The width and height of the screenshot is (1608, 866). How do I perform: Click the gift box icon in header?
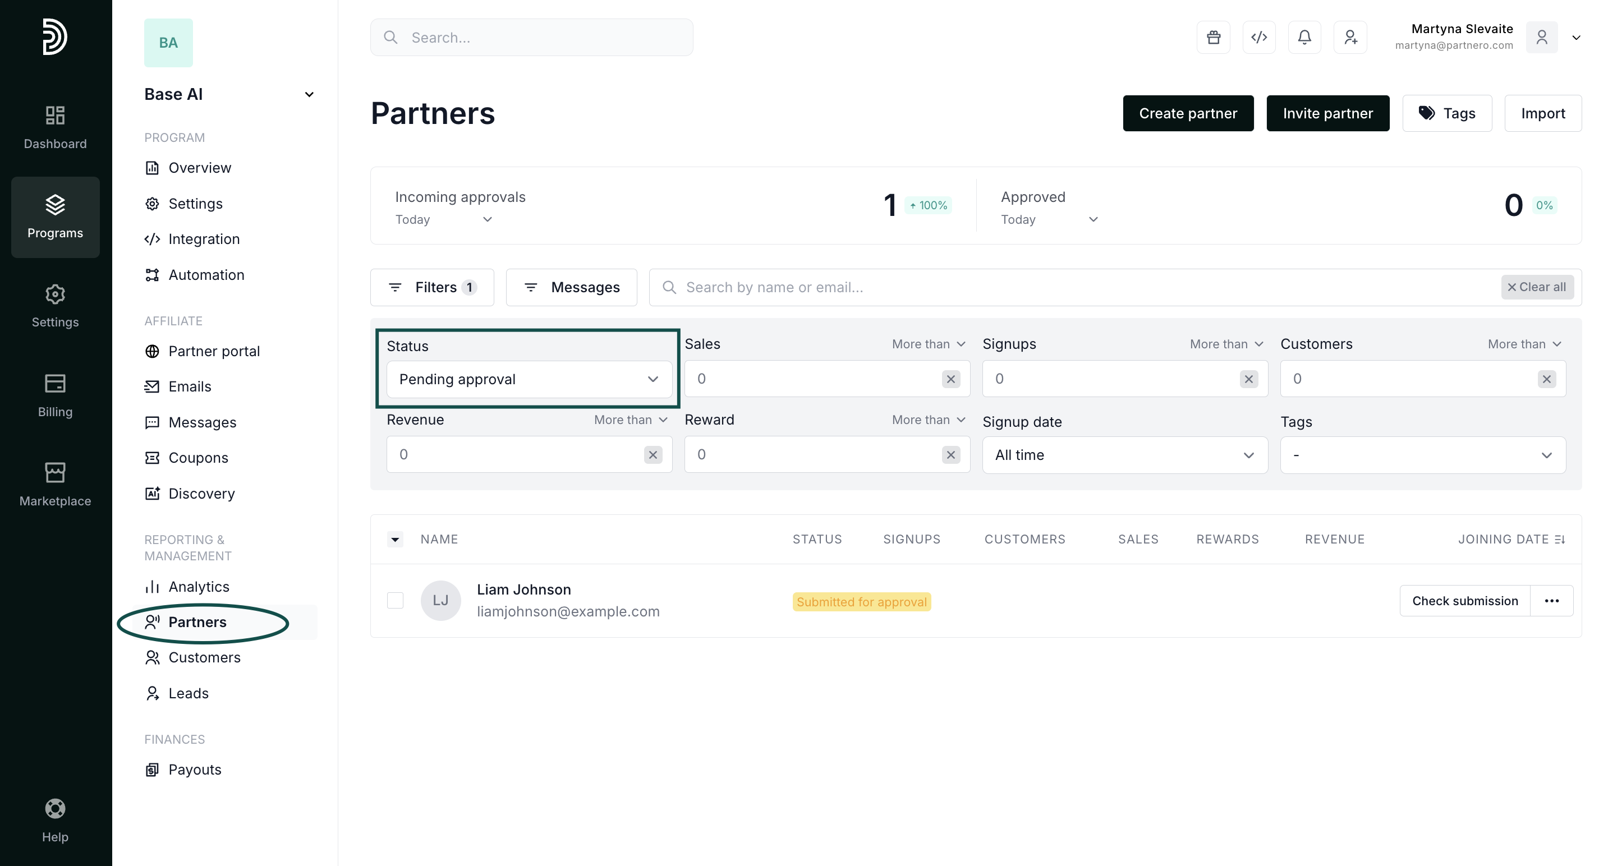point(1213,38)
